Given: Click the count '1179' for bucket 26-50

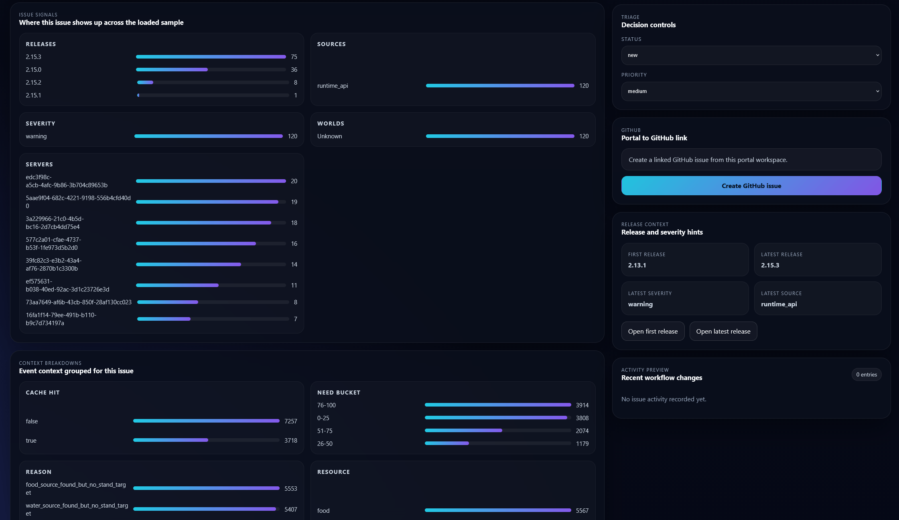Looking at the screenshot, I should coord(582,444).
